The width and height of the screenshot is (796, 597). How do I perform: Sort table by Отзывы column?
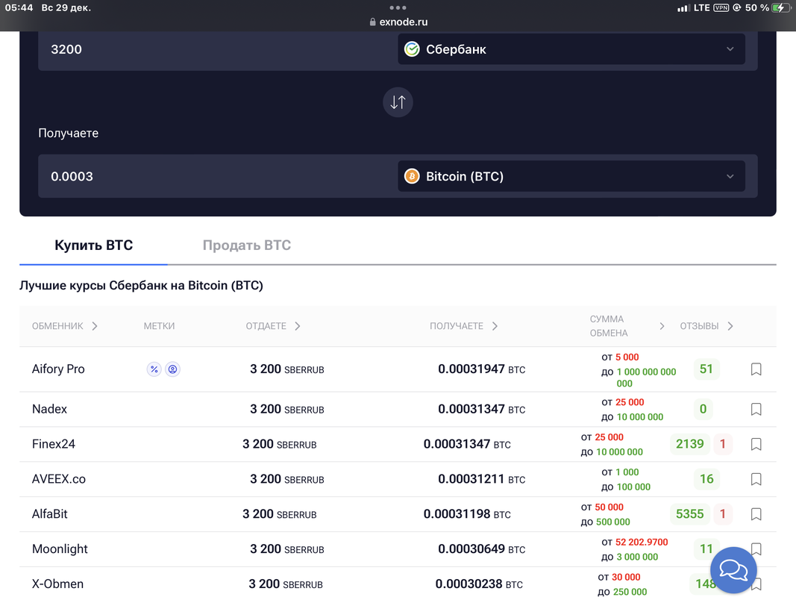[x=706, y=326]
